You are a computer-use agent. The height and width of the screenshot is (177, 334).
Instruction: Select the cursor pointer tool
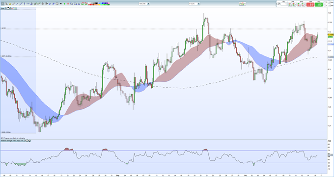tap(2, 3)
